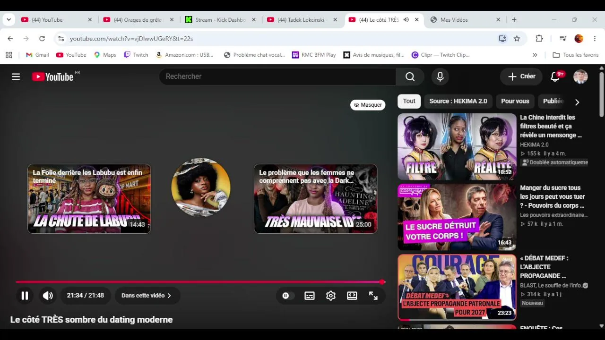Open the Chrome media controls icon
The height and width of the screenshot is (340, 605).
[562, 39]
